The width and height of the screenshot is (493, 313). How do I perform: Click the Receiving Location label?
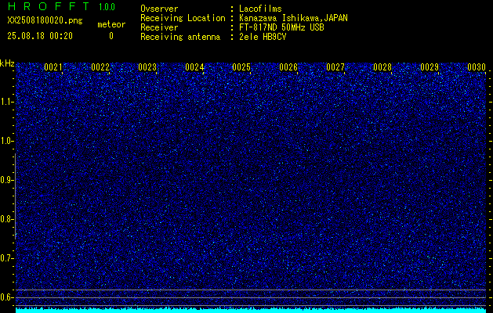coord(183,18)
